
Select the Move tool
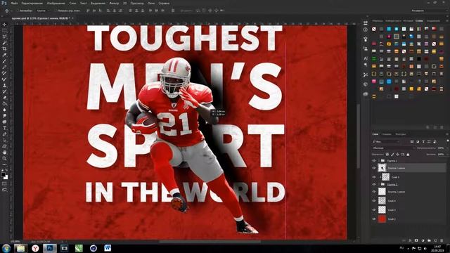pyautogui.click(x=4, y=25)
